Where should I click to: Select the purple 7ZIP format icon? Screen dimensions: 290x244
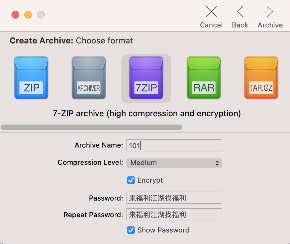(x=146, y=78)
